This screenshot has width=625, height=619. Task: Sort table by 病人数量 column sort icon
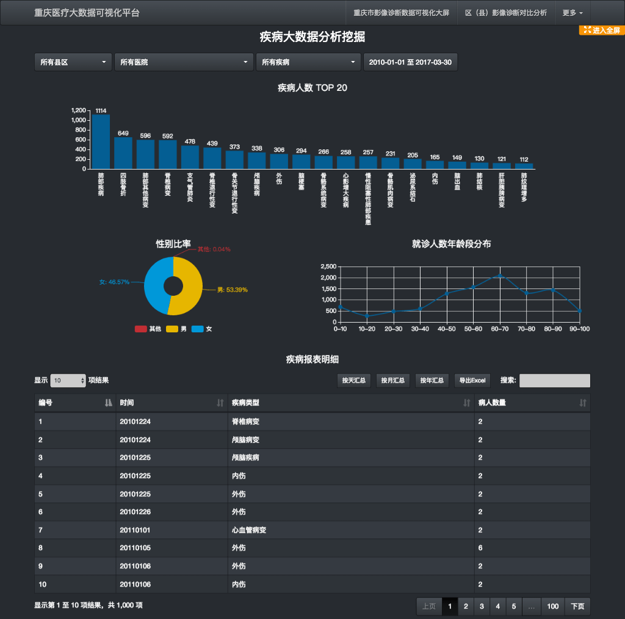[583, 403]
